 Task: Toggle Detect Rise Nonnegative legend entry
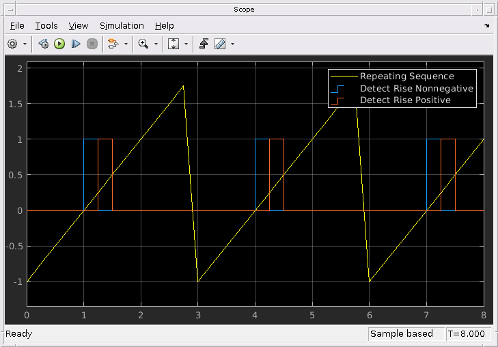pyautogui.click(x=417, y=88)
